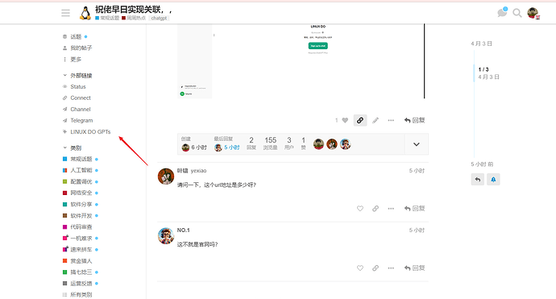Edit the post with the pencil icon
The image size is (556, 299).
tap(376, 121)
